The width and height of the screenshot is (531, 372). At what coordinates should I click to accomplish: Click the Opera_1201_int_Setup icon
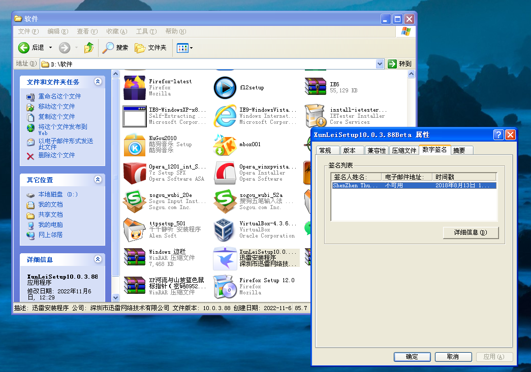coord(135,173)
